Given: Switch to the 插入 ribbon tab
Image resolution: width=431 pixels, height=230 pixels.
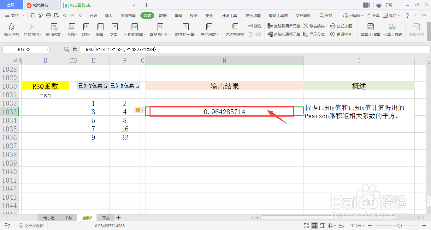Looking at the screenshot, I should pos(109,15).
